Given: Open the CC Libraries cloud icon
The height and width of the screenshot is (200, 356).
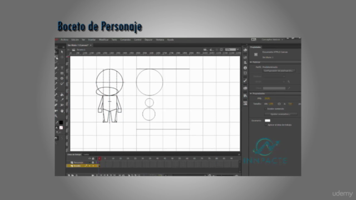Looking at the screenshot, I should pos(245,88).
